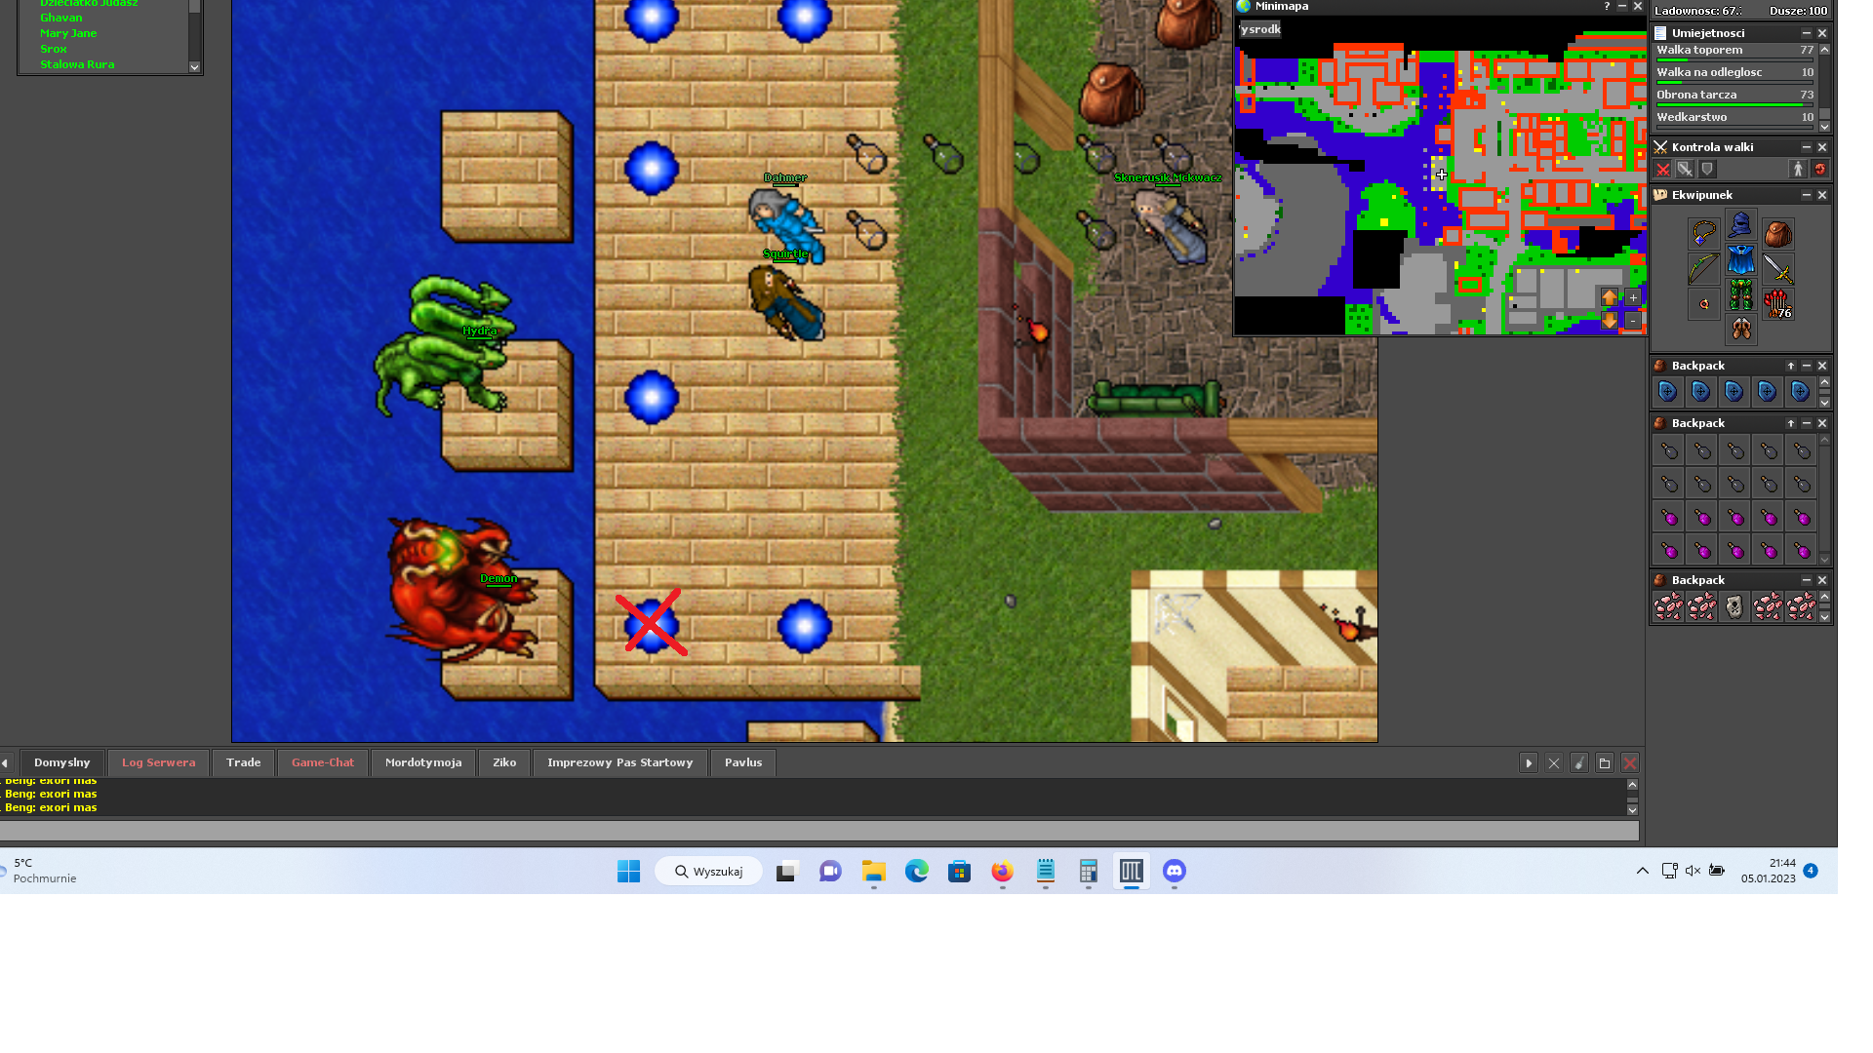The height and width of the screenshot is (1053, 1873).
Task: Collapse the Kontrola walki panel
Action: tap(1806, 147)
